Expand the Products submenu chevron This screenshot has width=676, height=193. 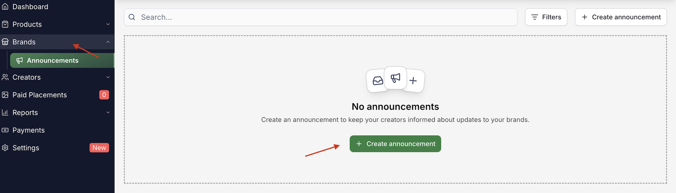click(x=108, y=24)
